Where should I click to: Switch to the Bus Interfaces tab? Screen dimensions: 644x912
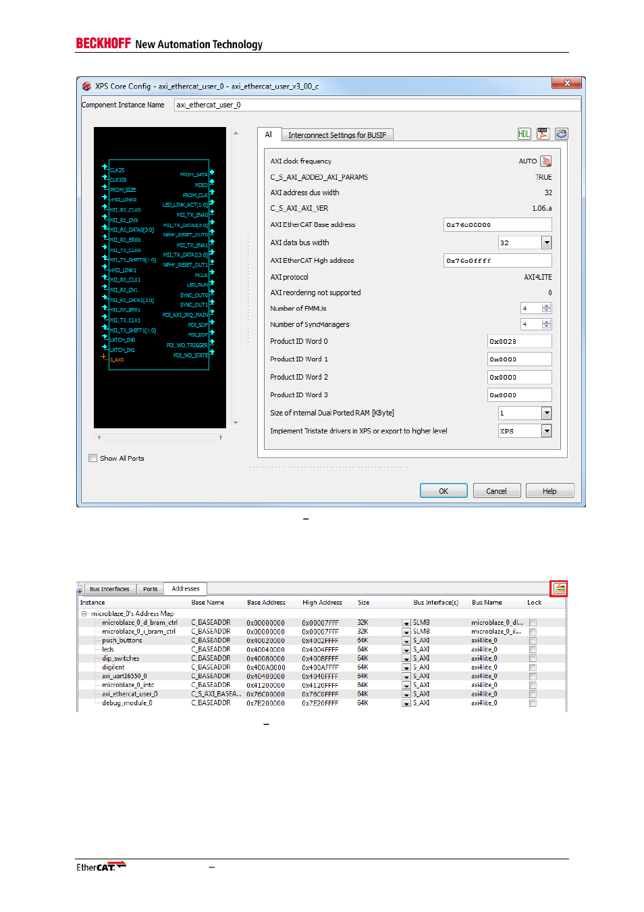point(109,589)
